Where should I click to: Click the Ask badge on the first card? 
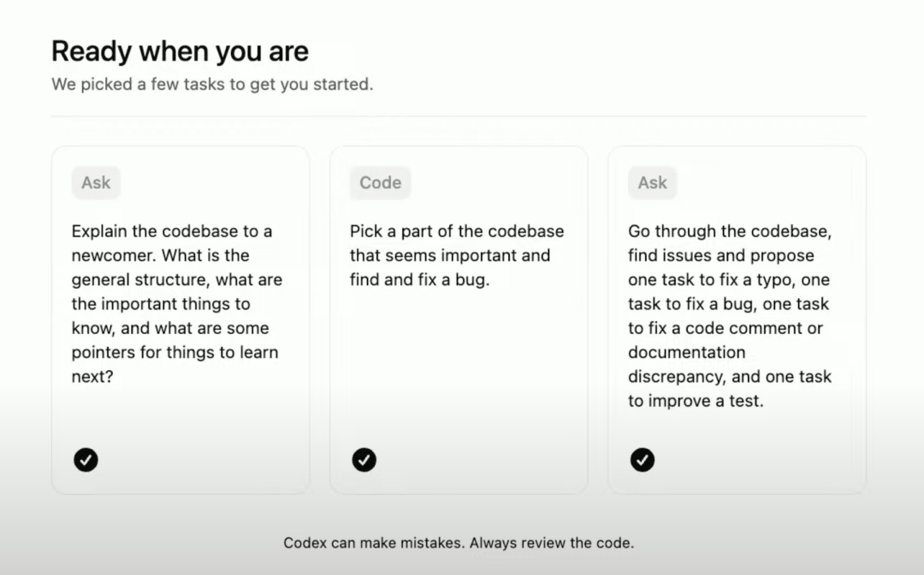(96, 182)
